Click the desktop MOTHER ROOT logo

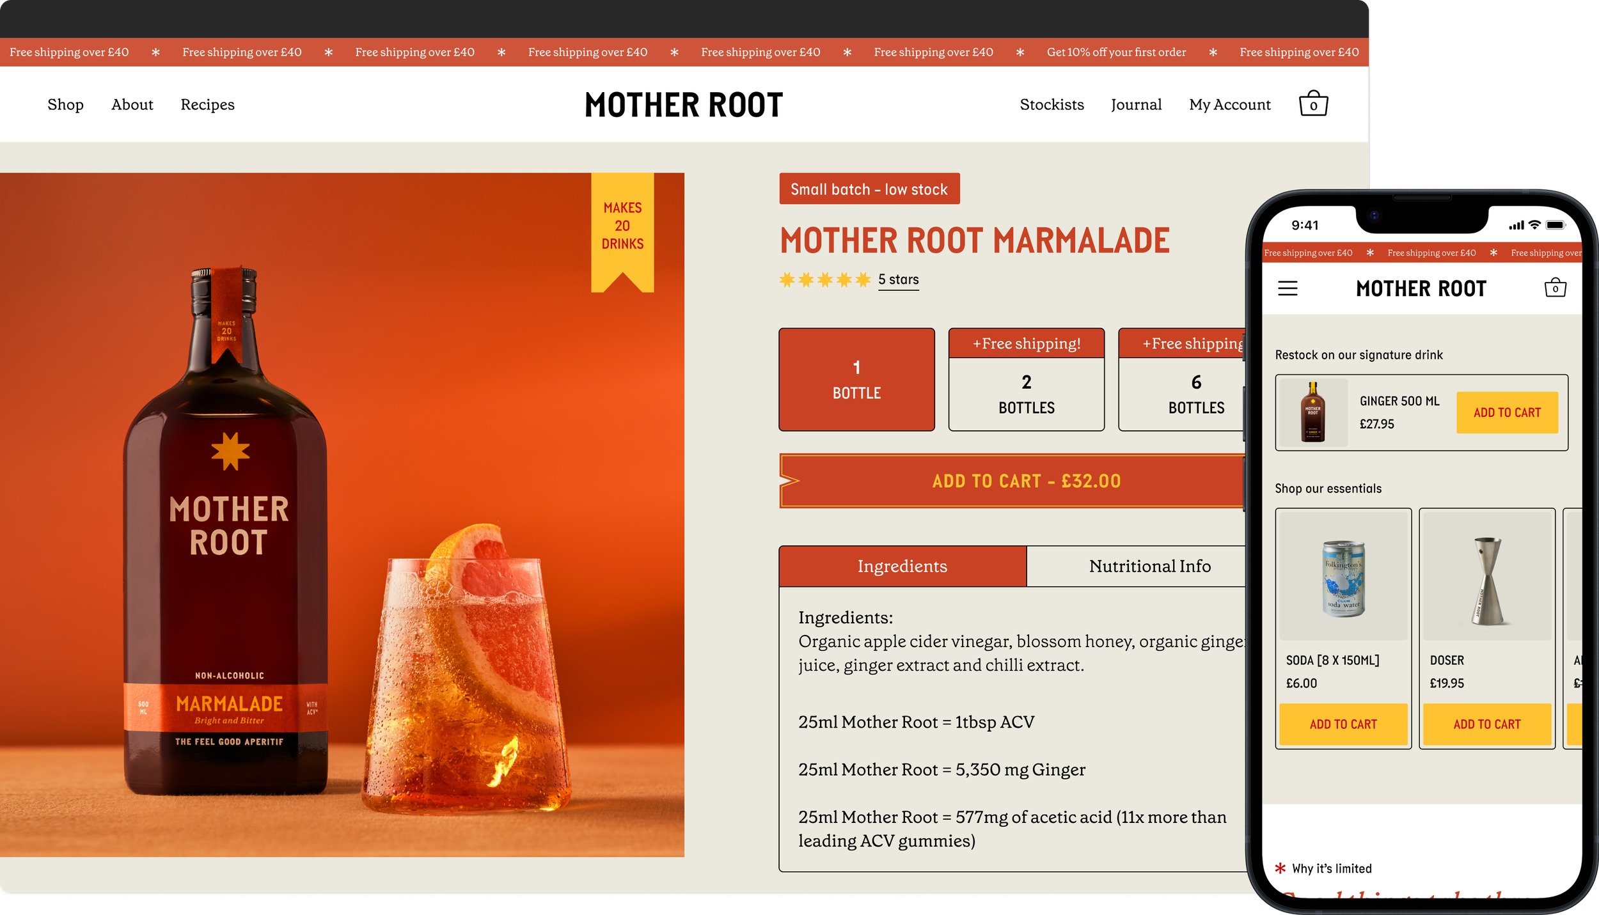684,105
